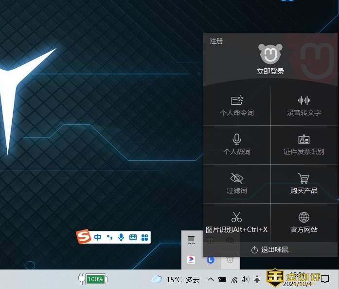Enable Sogou voice input microphone

click(121, 237)
